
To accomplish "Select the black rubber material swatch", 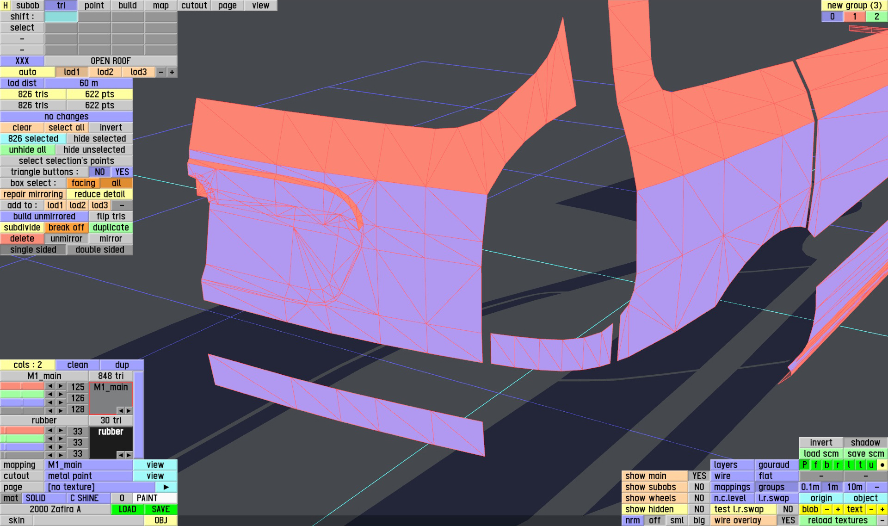I will pyautogui.click(x=111, y=442).
